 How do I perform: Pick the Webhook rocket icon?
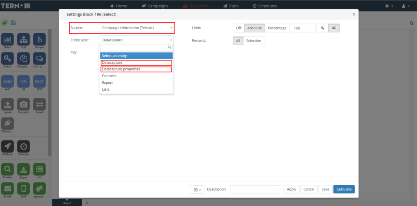[x=7, y=147]
